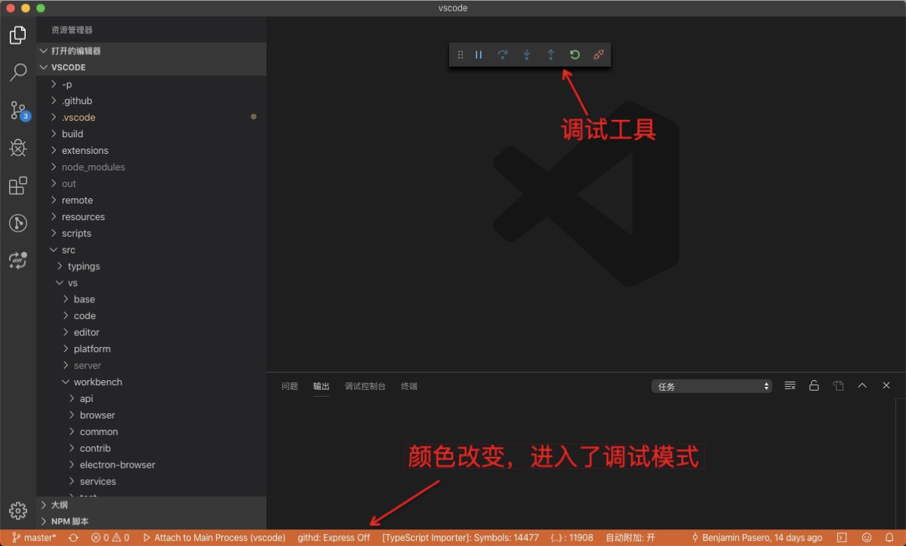Clear the Output panel content

[x=789, y=385]
